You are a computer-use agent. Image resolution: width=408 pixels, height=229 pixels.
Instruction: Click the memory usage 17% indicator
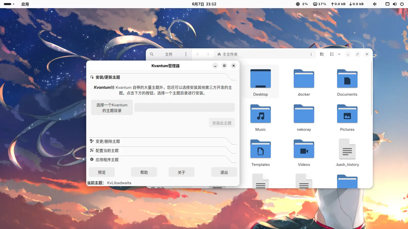(320, 4)
